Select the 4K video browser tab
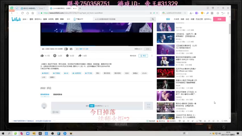Viewport: 242px width, 136px height. (x=63, y=8)
